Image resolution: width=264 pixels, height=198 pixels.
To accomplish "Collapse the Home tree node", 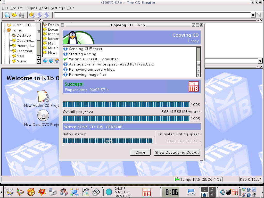I will 5,30.
